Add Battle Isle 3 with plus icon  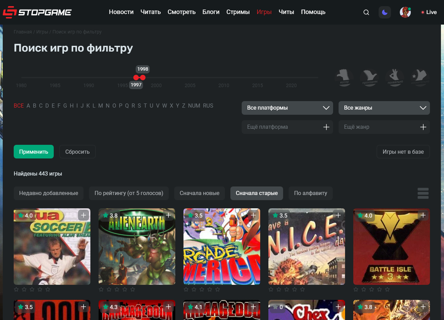(x=423, y=215)
